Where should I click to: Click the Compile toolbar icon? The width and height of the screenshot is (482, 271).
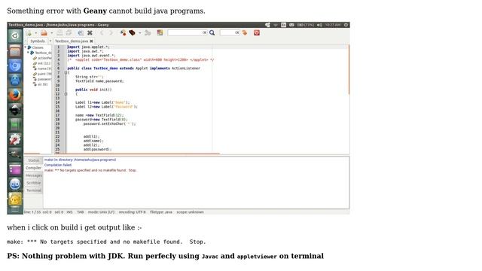click(123, 33)
